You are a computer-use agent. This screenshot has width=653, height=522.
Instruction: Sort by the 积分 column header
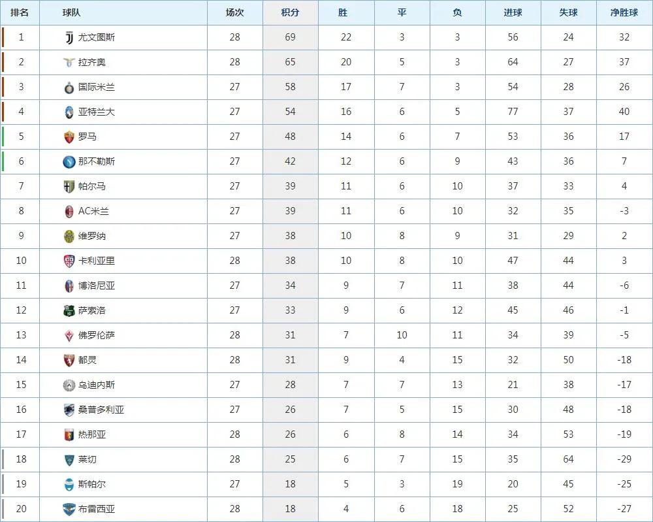(x=290, y=12)
